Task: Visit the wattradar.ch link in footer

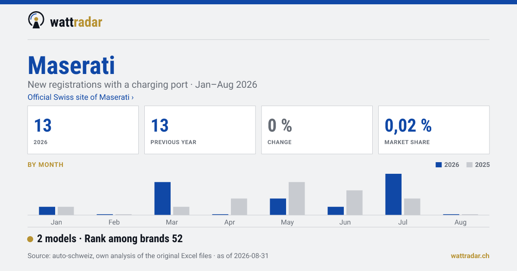Action: (470, 256)
